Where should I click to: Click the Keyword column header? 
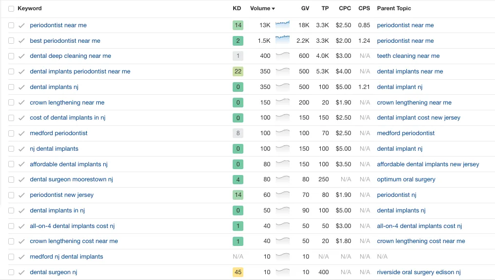30,9
